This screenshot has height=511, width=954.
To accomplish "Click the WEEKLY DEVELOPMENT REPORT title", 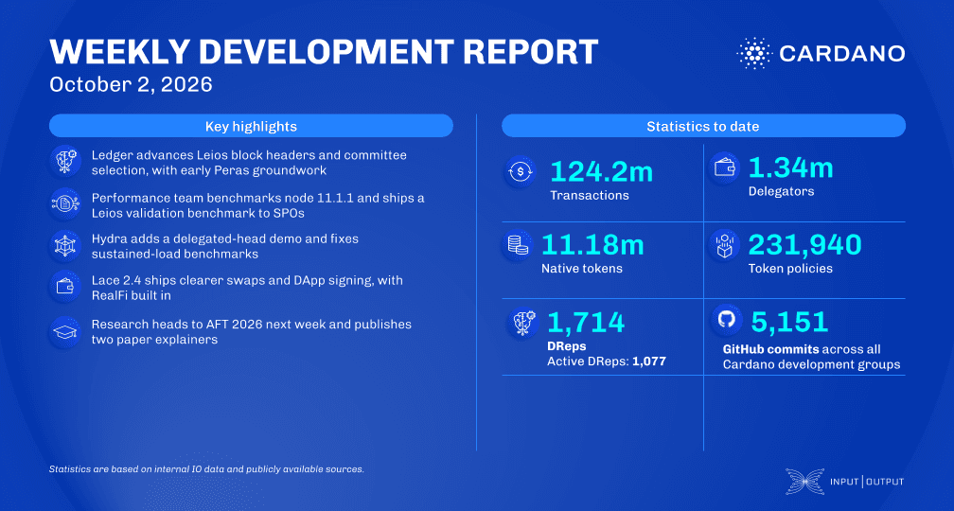I will (x=325, y=51).
